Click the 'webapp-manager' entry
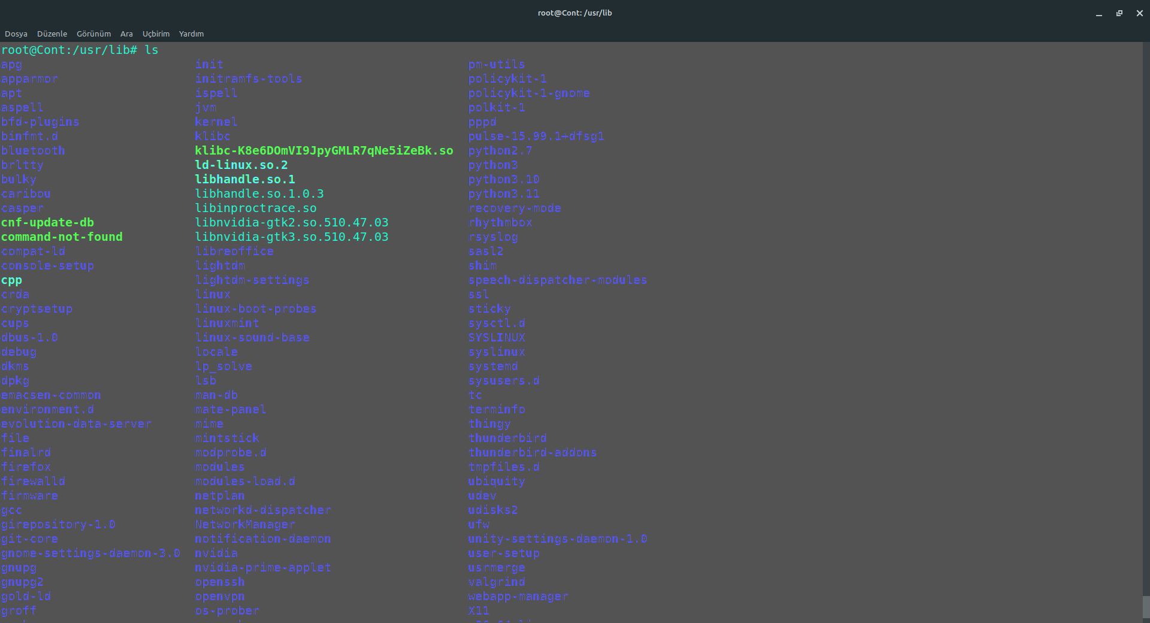This screenshot has width=1150, height=623. pyautogui.click(x=518, y=597)
